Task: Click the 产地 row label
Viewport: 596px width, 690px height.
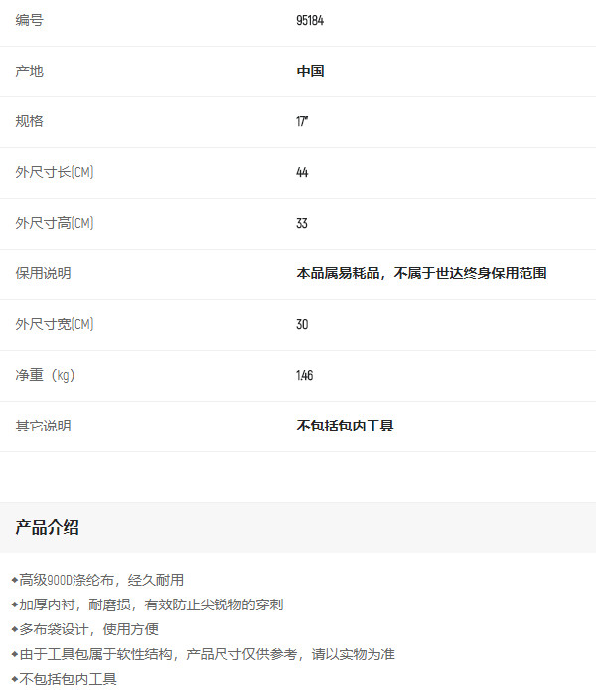Action: [29, 72]
